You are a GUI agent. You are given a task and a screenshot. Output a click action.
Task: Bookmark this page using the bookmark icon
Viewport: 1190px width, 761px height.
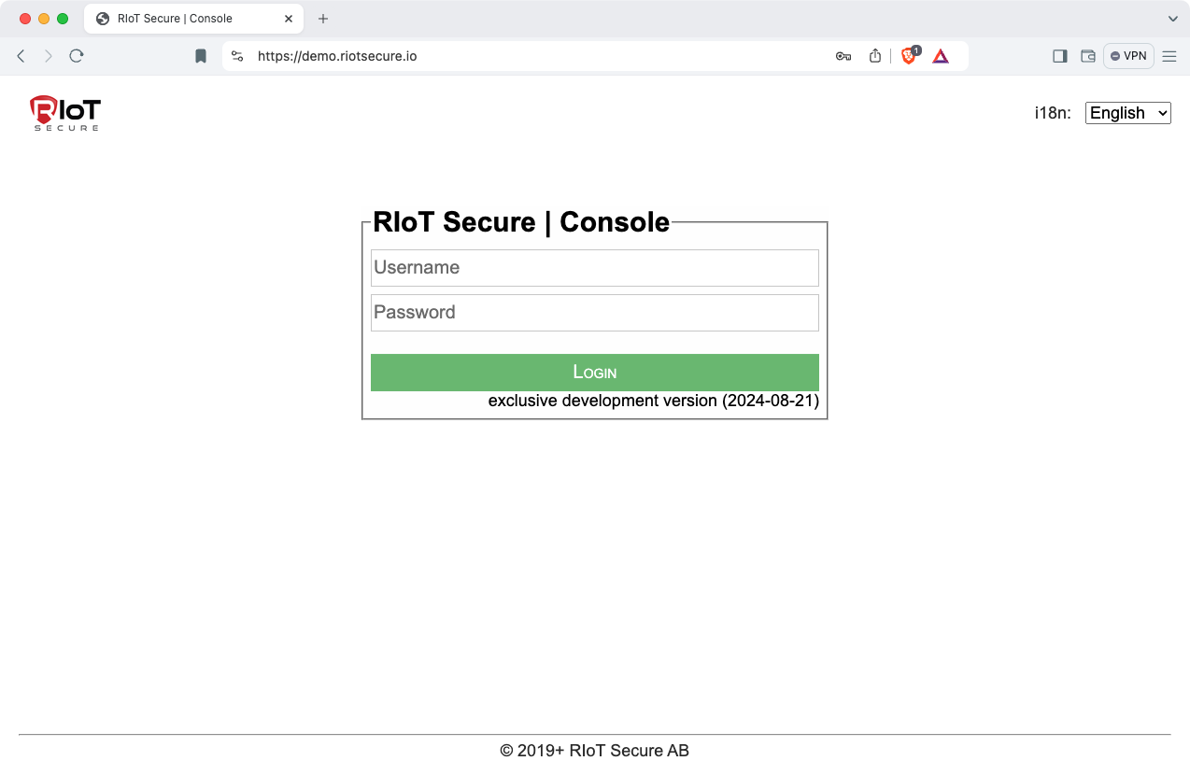click(x=201, y=56)
